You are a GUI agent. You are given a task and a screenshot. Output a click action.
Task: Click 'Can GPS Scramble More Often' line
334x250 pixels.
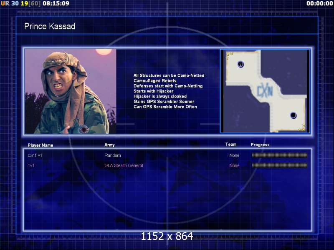click(165, 107)
